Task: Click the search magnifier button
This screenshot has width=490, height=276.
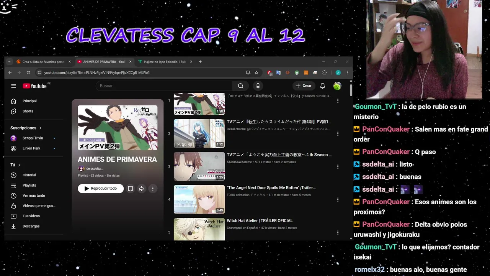Action: point(240,86)
